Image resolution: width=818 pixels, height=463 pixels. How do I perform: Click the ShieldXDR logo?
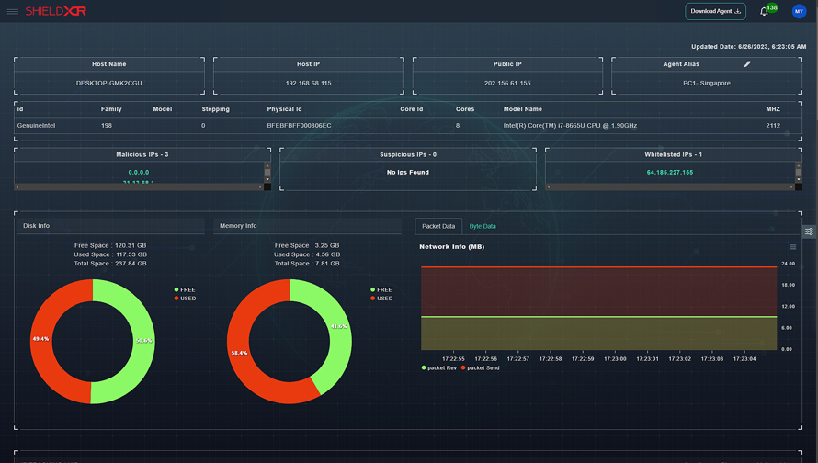(56, 11)
